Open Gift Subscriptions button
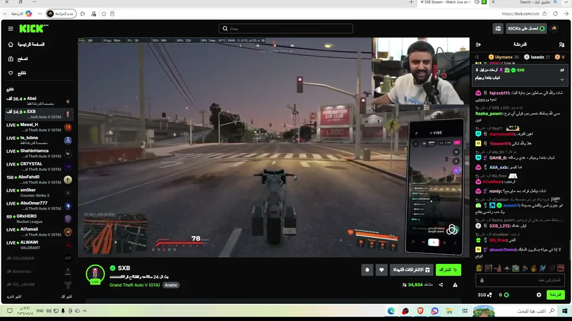The height and width of the screenshot is (321, 572). click(412, 270)
